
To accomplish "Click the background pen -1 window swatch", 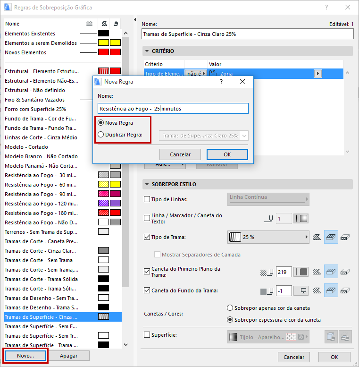I will click(301, 290).
